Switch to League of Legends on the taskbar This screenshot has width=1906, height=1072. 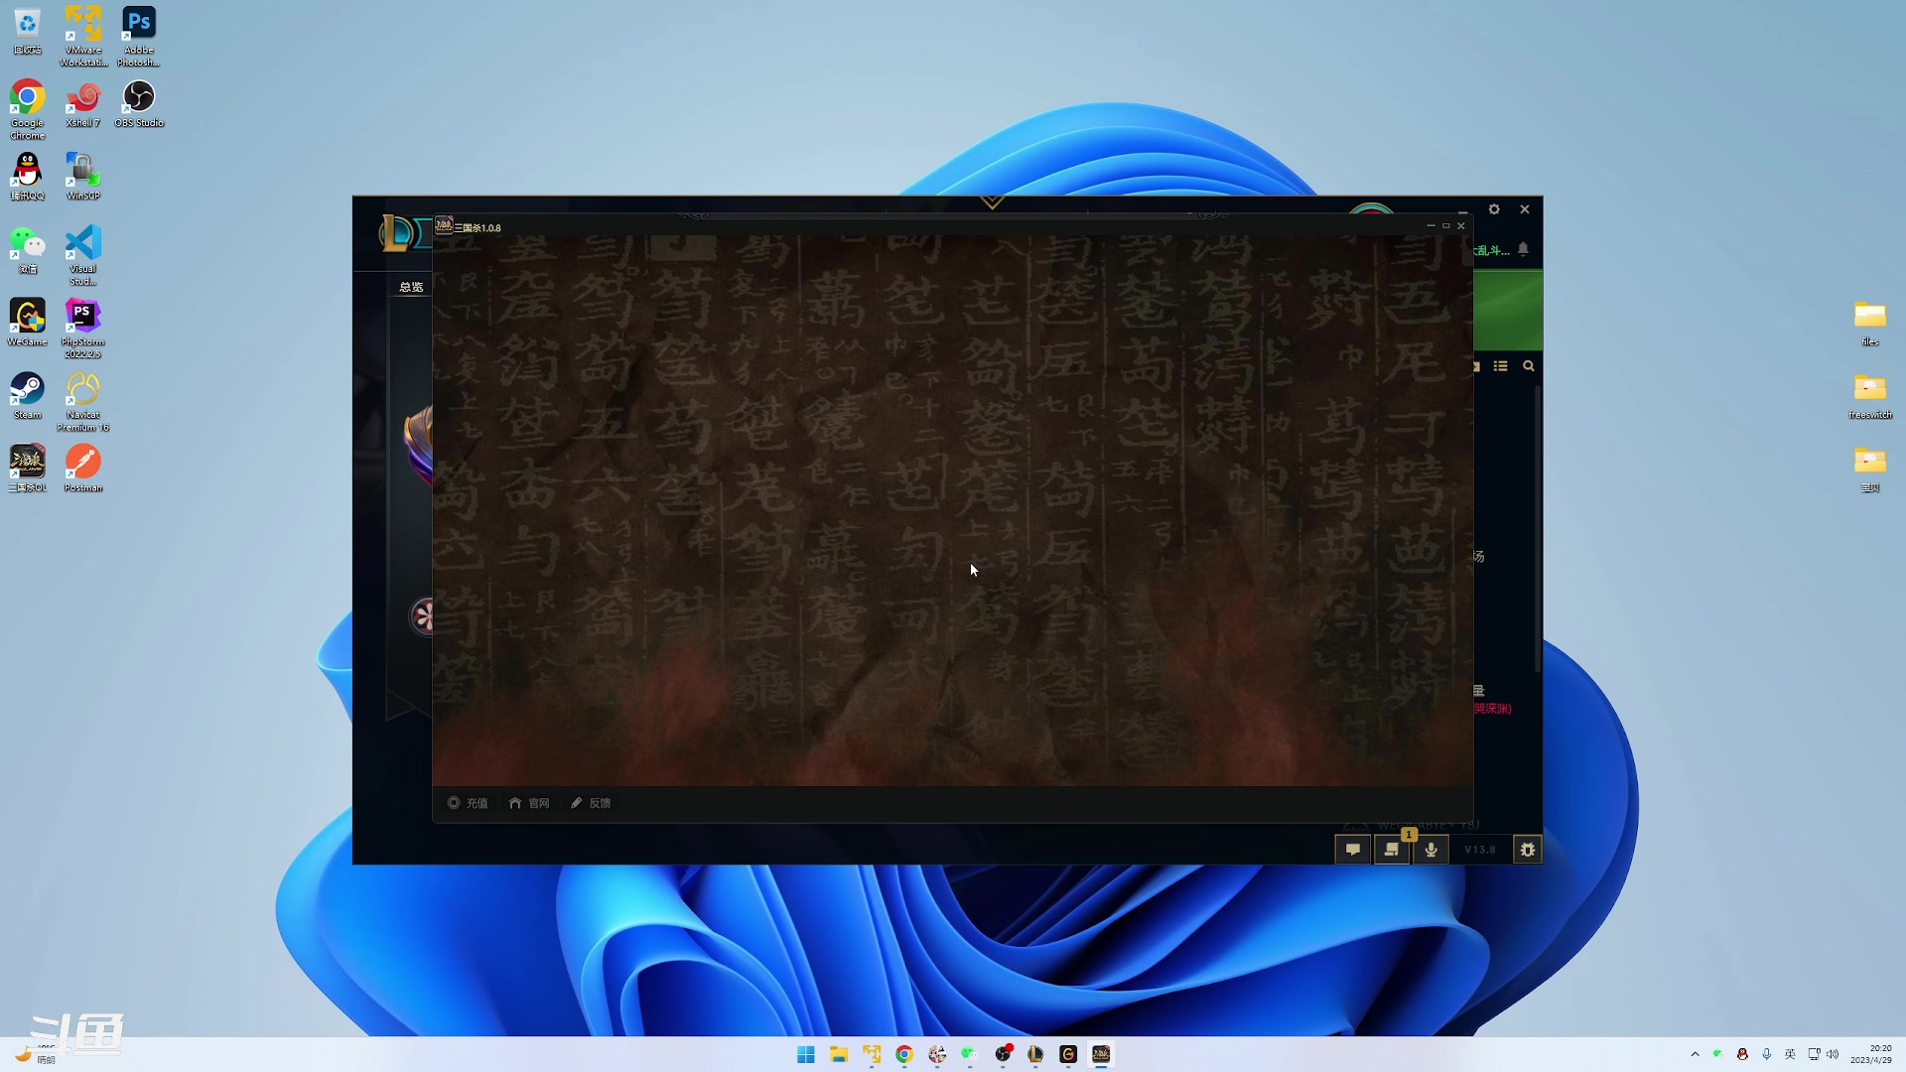tap(1035, 1054)
